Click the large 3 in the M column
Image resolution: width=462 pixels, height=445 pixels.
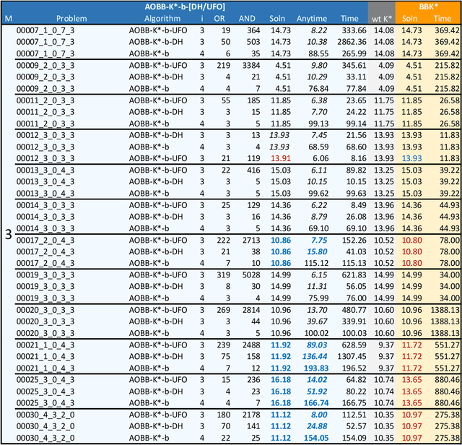point(8,234)
